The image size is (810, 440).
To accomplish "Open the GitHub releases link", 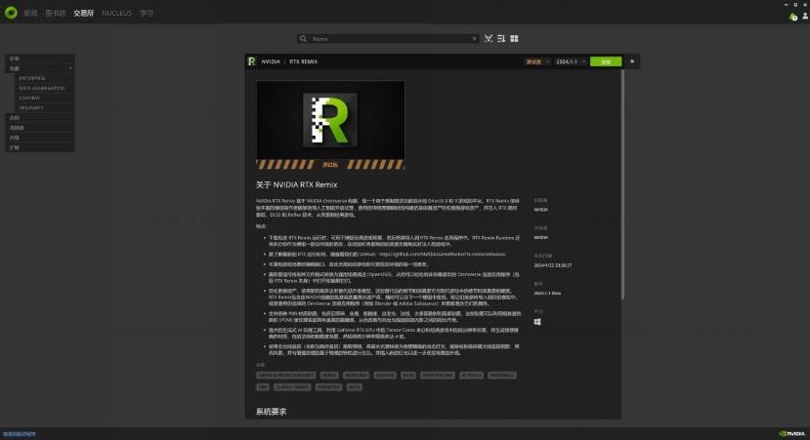I will tap(443, 255).
